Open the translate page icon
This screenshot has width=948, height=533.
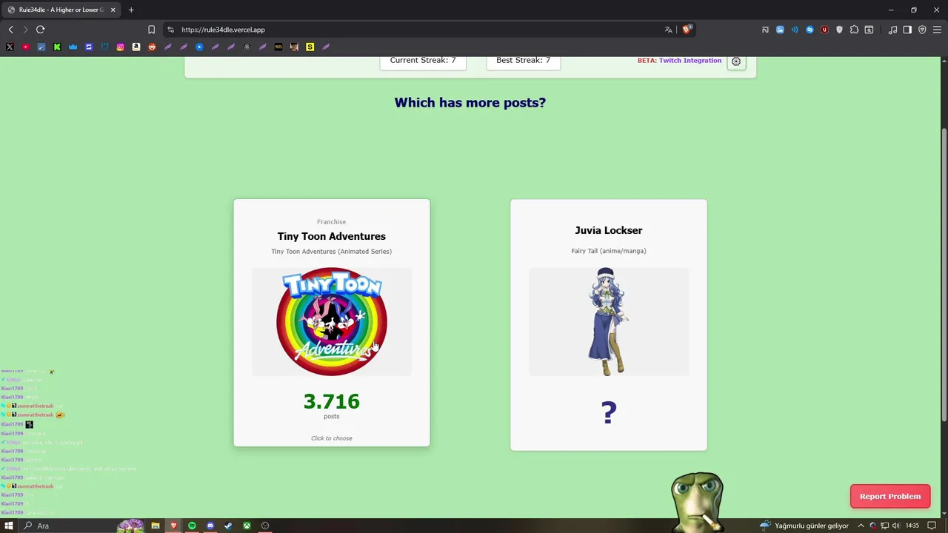click(668, 30)
